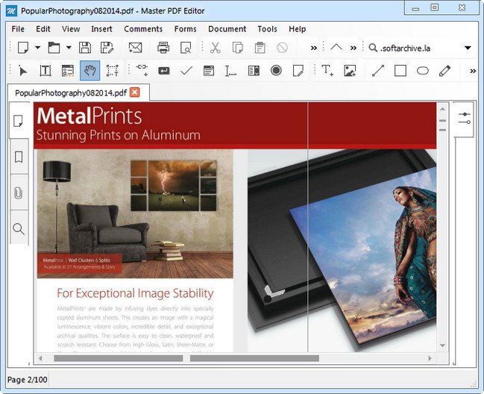Select the Edit Forms tool
484x394 pixels.
pyautogui.click(x=68, y=71)
